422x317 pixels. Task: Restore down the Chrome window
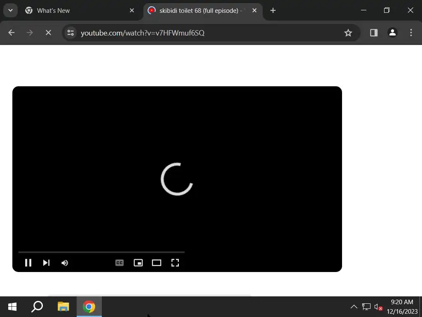387,10
